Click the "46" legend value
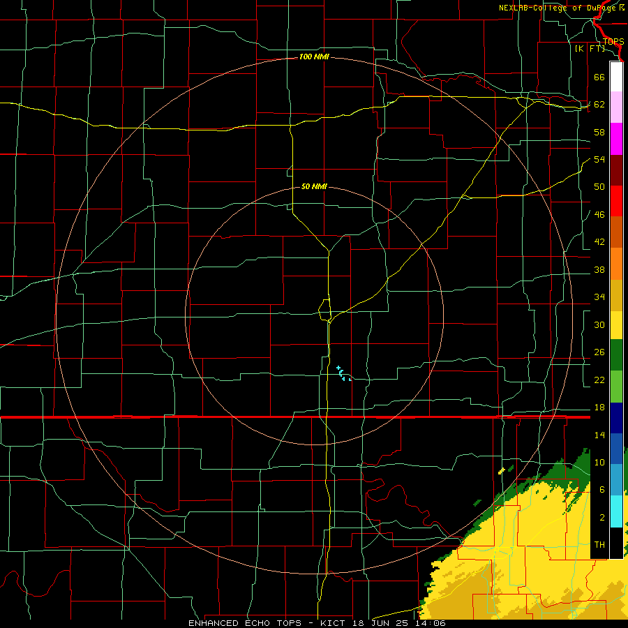 coord(599,215)
